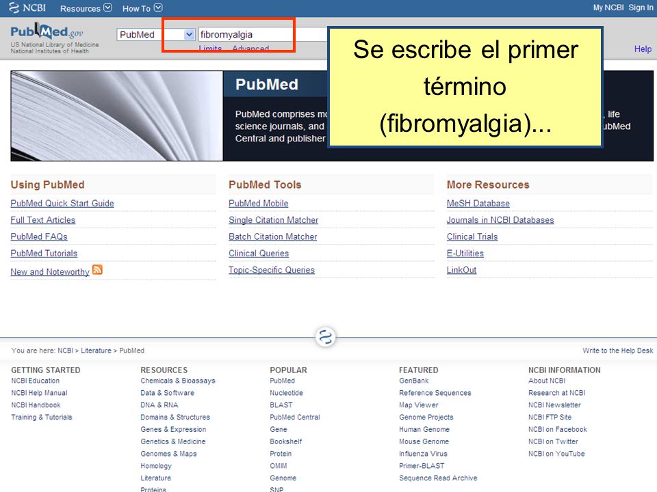
Task: Click Sign In
Action: [x=641, y=8]
